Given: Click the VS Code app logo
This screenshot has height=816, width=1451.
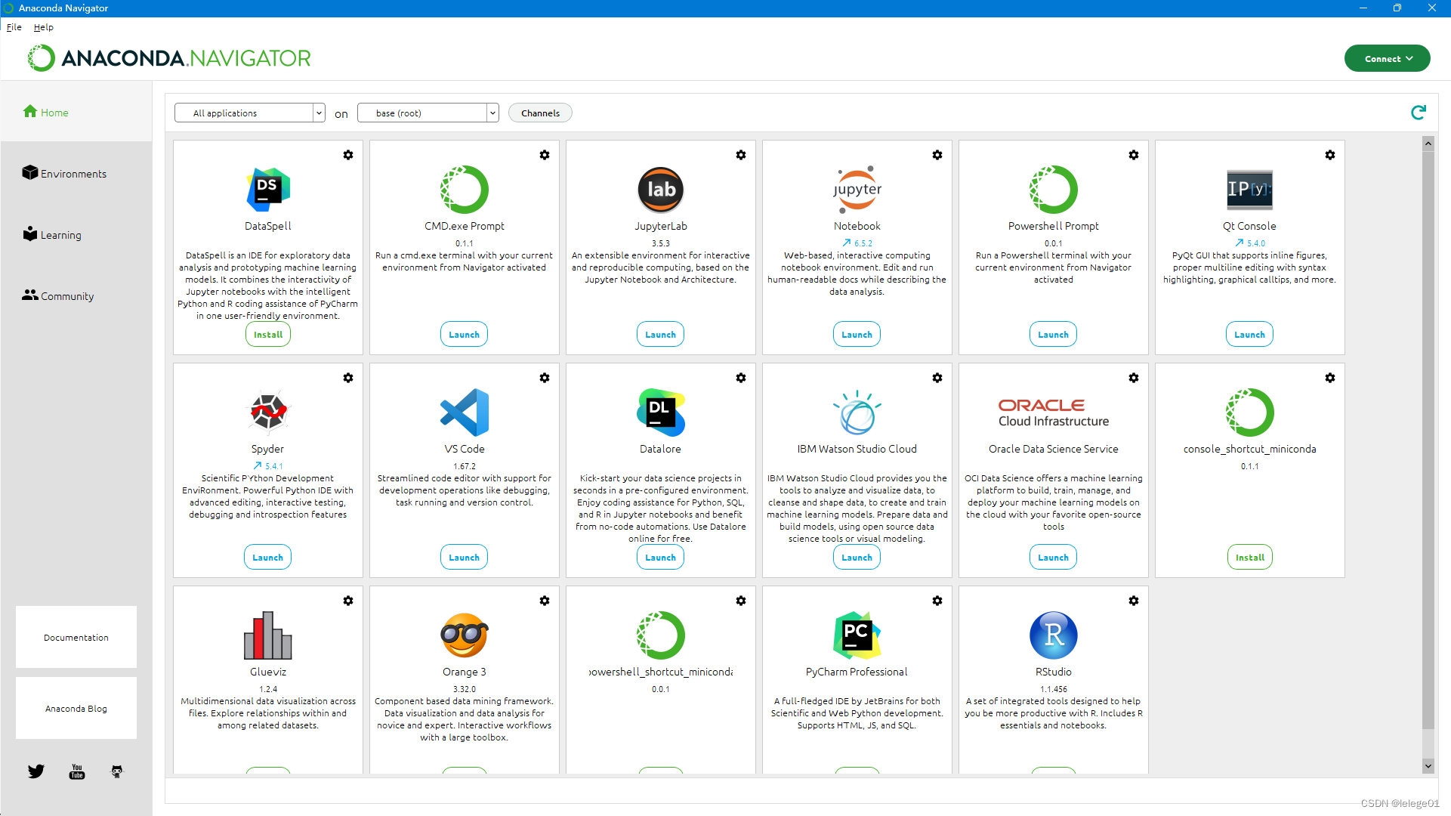Looking at the screenshot, I should (465, 413).
